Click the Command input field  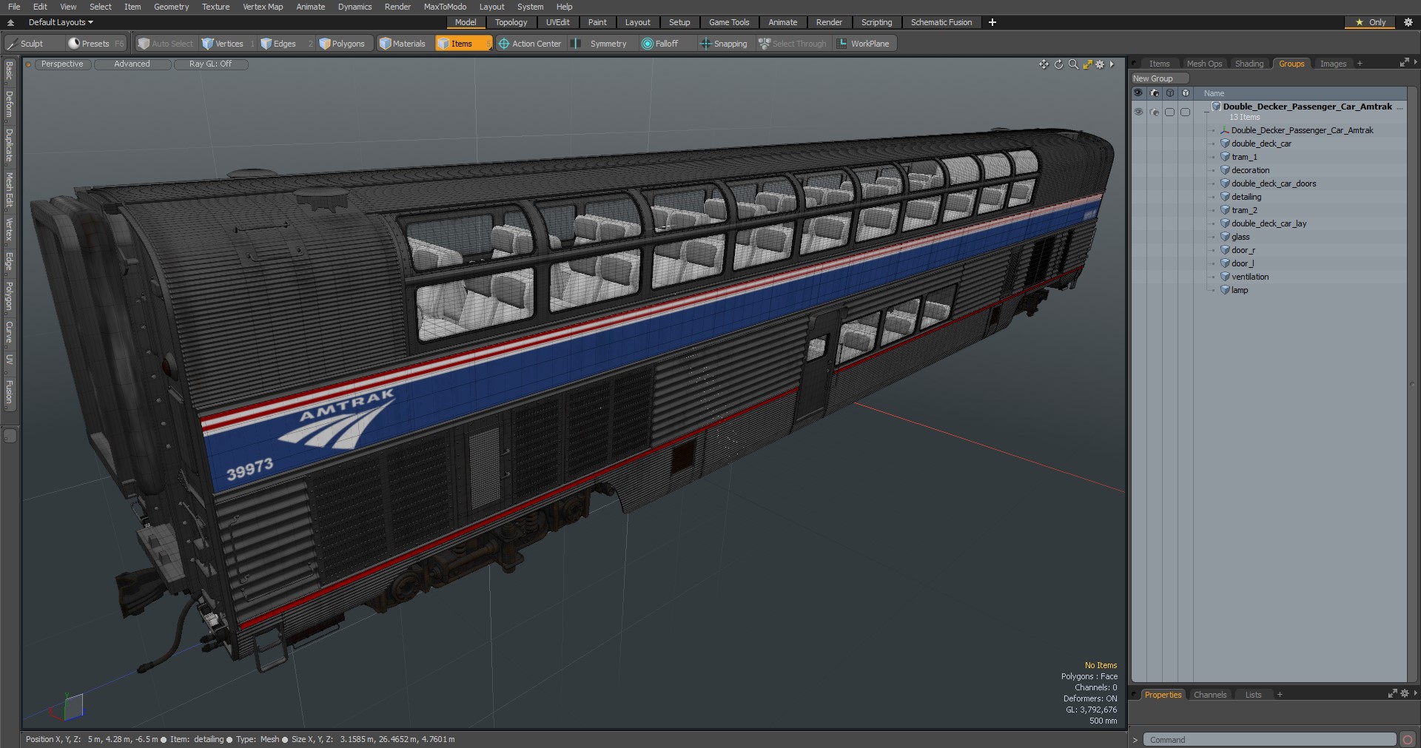tap(1269, 740)
